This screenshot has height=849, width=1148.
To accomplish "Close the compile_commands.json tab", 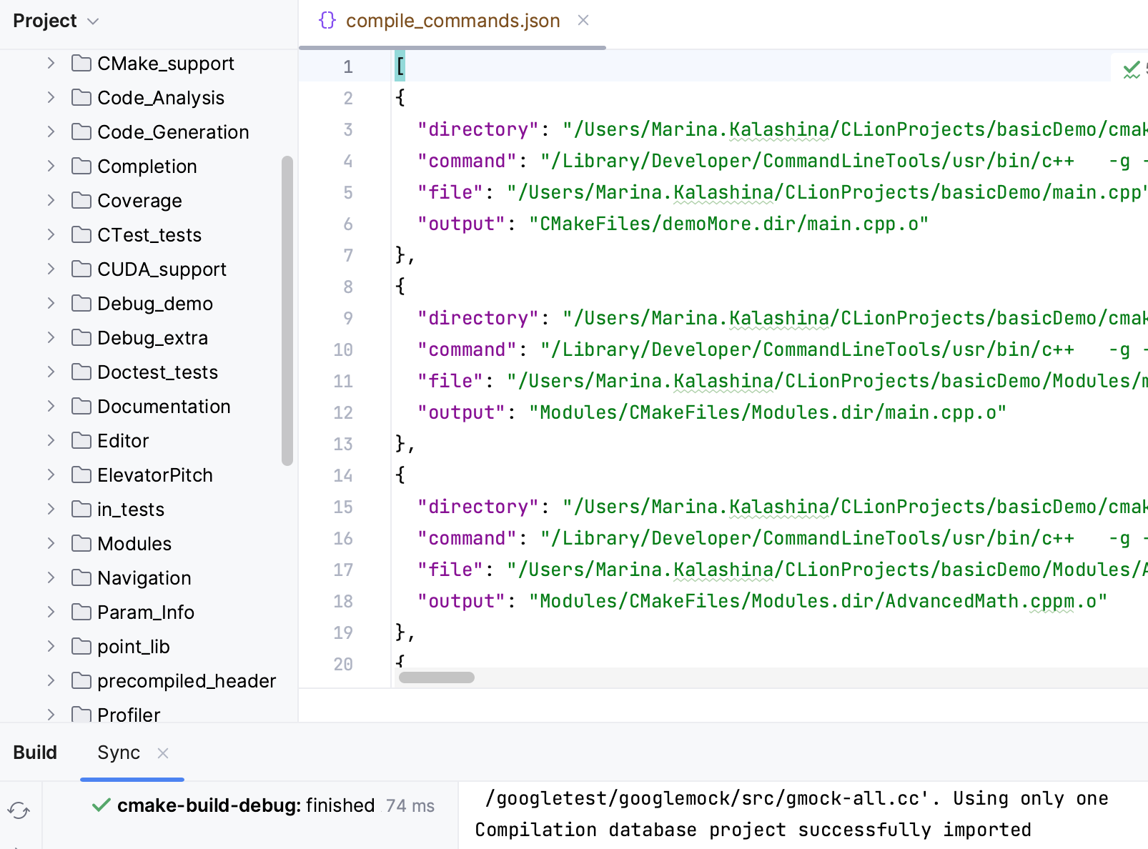I will 583,21.
